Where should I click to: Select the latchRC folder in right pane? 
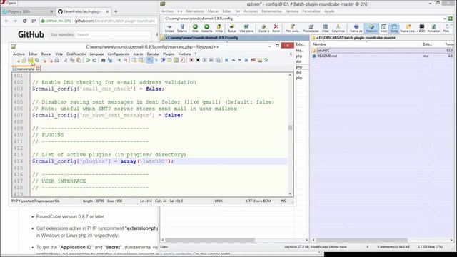323,51
